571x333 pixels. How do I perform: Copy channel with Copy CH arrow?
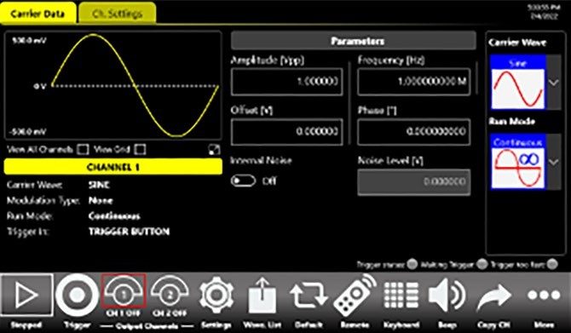[493, 296]
